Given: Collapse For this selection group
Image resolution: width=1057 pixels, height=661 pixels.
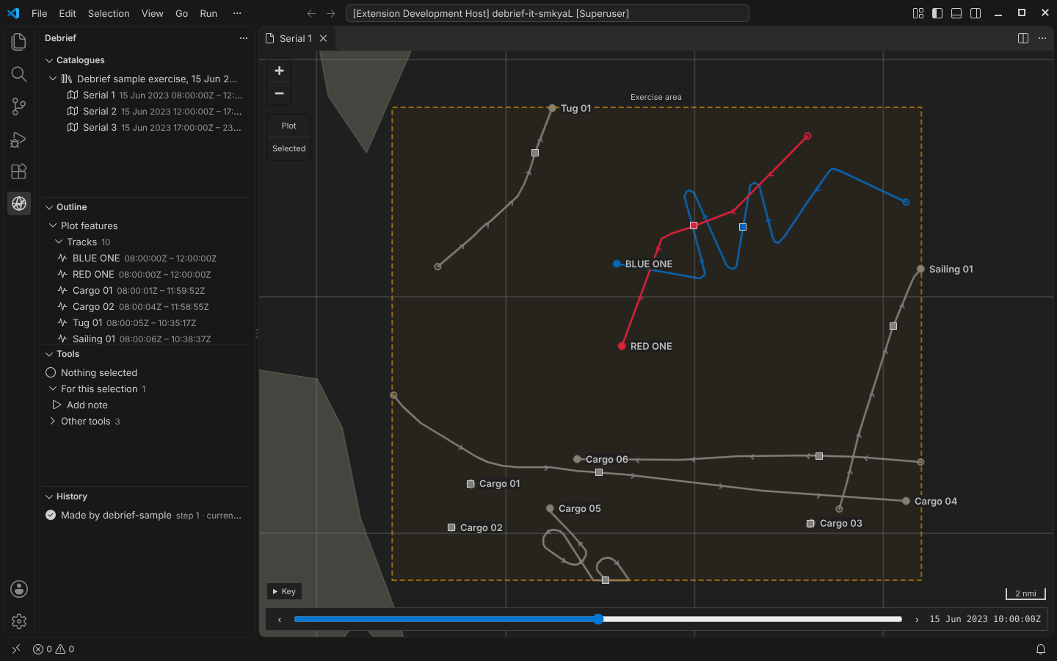Looking at the screenshot, I should (x=53, y=389).
